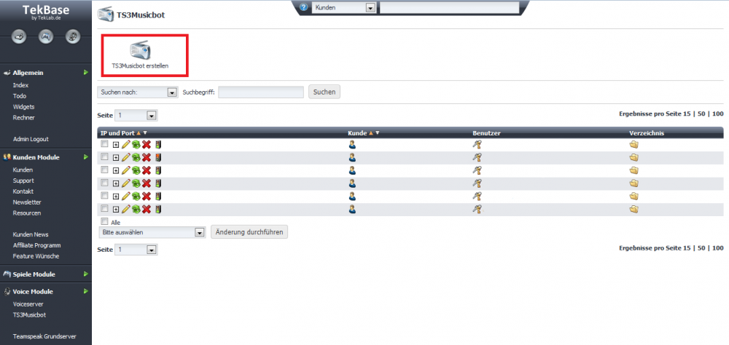Tick the checkbox in the fifth table row
Screen dimensions: 729x345
click(104, 195)
